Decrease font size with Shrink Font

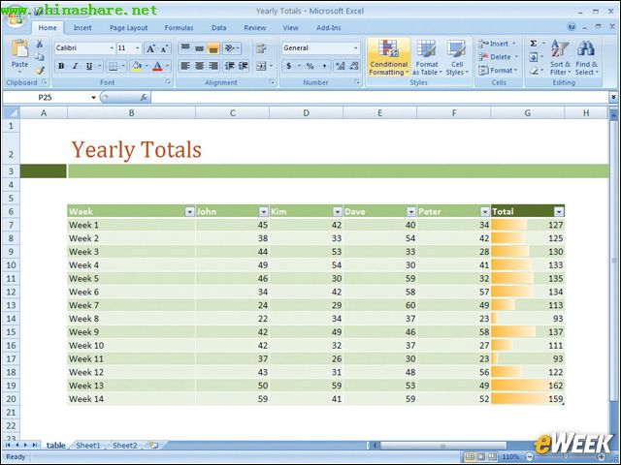pyautogui.click(x=164, y=48)
